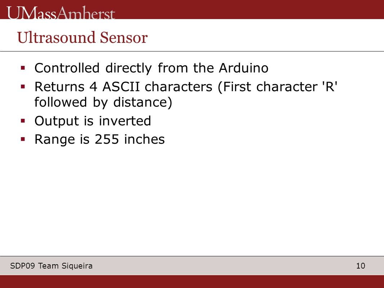This screenshot has width=384, height=288.
Task: Click the empty white slide body area
Action: click(192, 201)
